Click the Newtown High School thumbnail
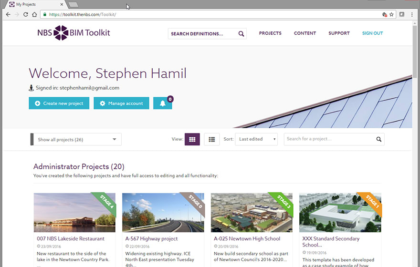The image size is (420, 267). point(252,213)
